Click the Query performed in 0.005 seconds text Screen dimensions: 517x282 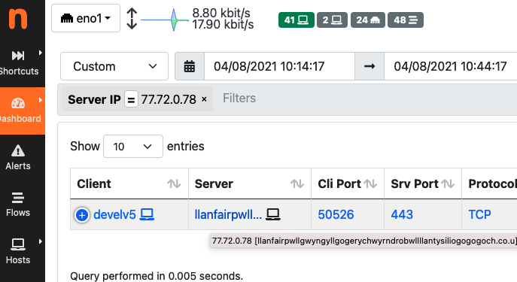(157, 276)
